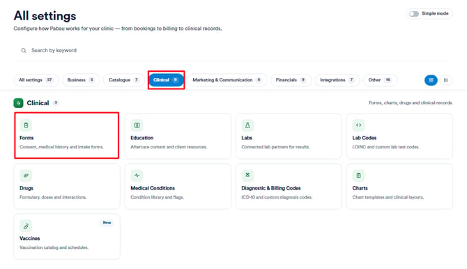Click the count badge beside Clinical heading
The width and height of the screenshot is (467, 269).
pyautogui.click(x=55, y=102)
